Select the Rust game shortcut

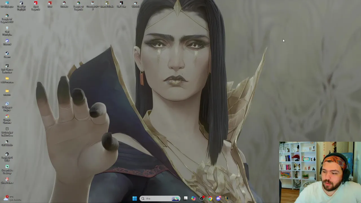[x=50, y=5]
